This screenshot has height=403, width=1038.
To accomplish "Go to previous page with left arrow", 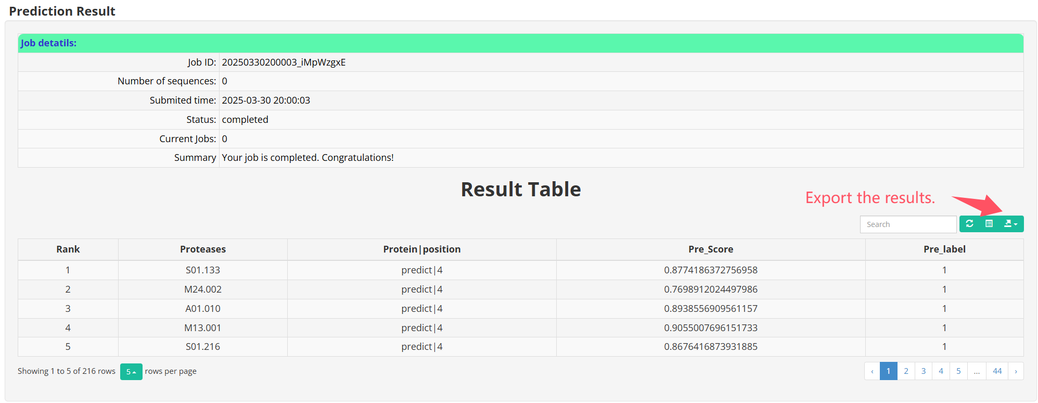I will pyautogui.click(x=872, y=371).
